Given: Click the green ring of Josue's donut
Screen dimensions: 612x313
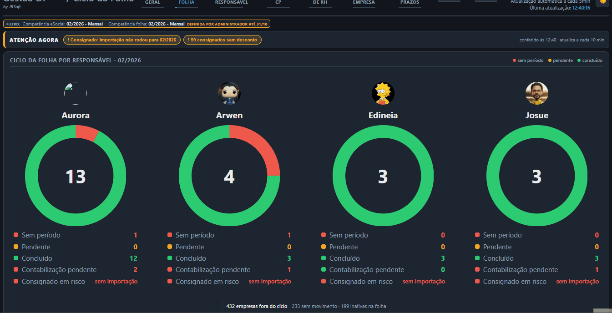Looking at the screenshot, I should click(537, 220).
